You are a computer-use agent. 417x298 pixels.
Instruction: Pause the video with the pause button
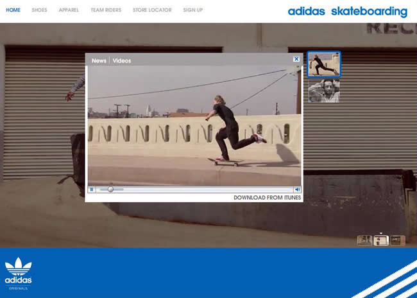(92, 189)
